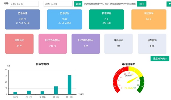The image size is (171, 100).
Task: Click the 72.56% gauge value text
Action: (x=129, y=88)
